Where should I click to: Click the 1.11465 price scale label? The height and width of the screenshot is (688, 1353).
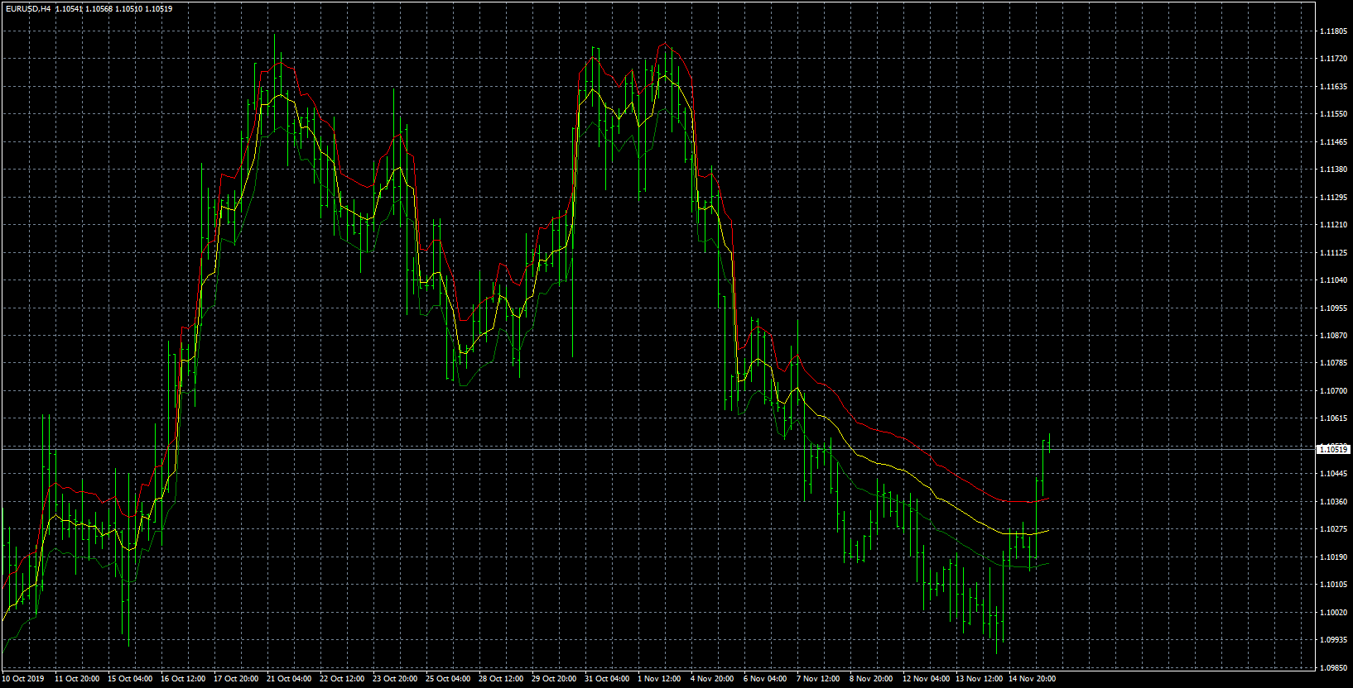click(x=1332, y=142)
